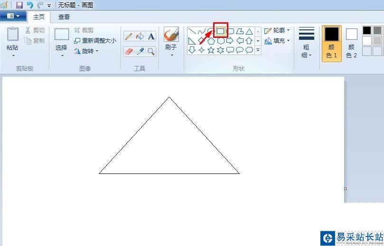Screen dimensions: 384x246
Task: Select the Fill with color bucket tool
Action: point(140,36)
